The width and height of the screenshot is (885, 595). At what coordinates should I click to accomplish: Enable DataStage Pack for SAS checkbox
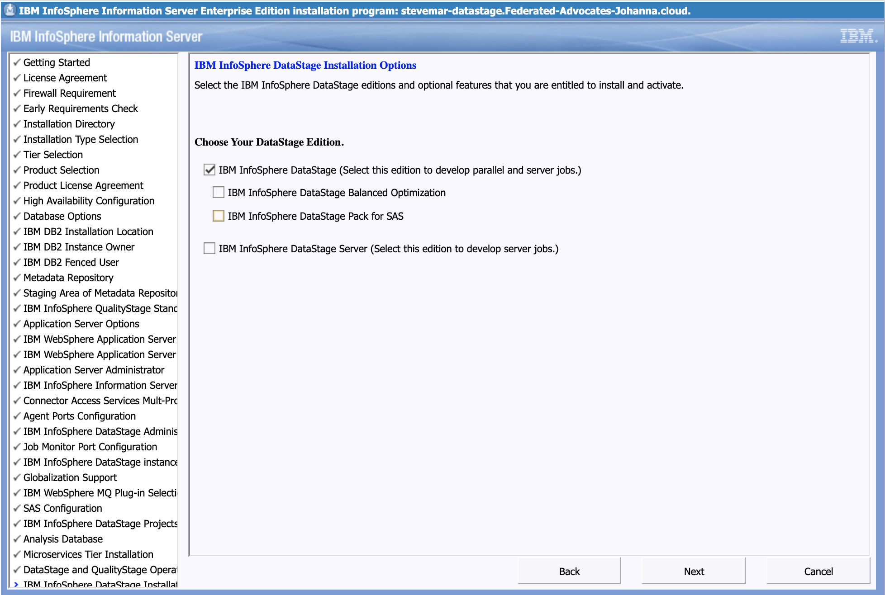coord(219,216)
